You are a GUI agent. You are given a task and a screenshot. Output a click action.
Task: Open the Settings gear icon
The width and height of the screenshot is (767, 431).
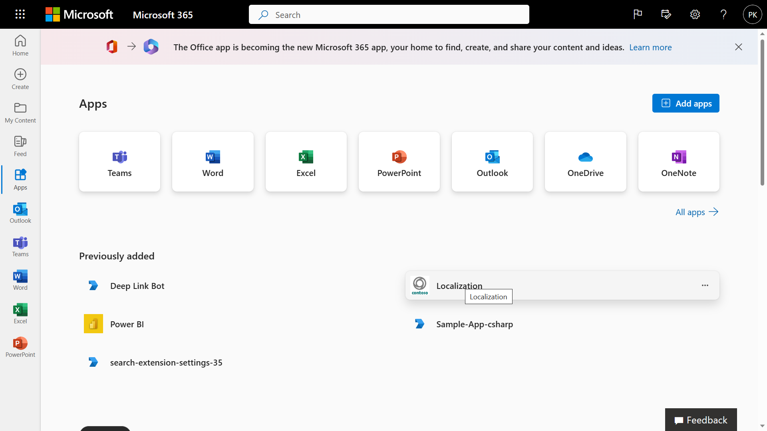695,14
